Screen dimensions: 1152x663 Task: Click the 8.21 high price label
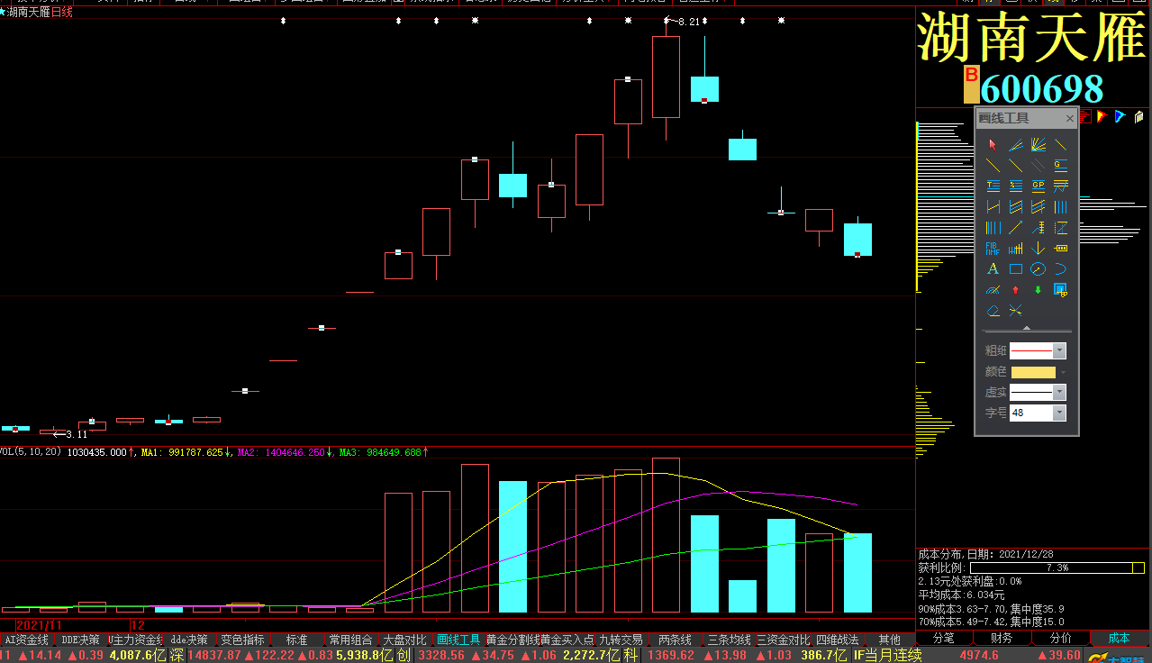pos(688,21)
